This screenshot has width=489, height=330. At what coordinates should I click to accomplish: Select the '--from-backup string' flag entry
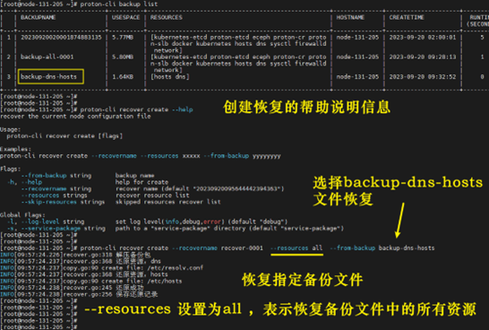56,176
